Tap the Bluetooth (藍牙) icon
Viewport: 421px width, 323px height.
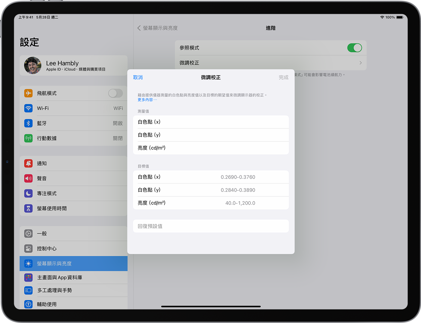tap(28, 123)
